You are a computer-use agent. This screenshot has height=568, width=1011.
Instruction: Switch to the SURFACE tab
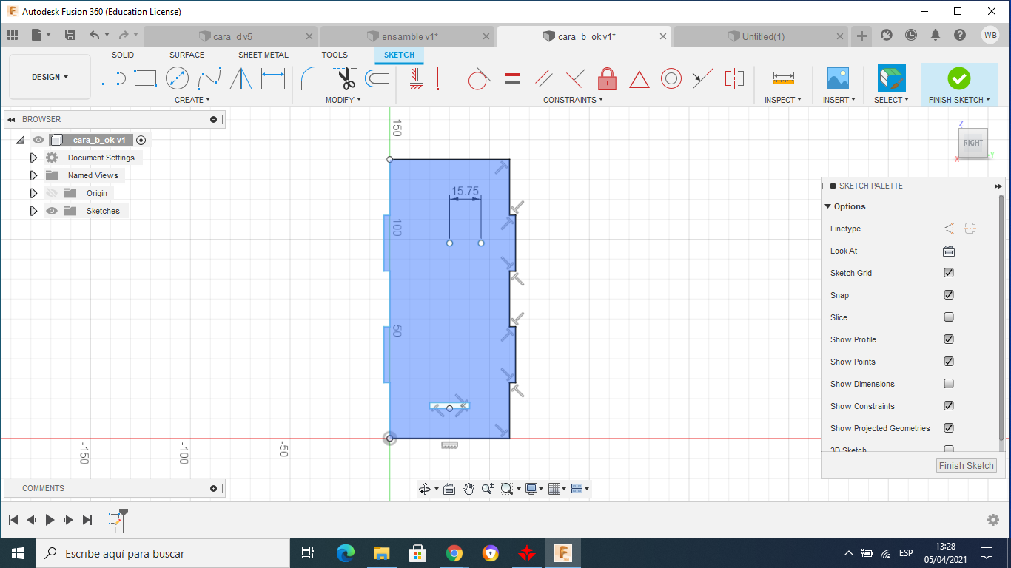tap(187, 55)
